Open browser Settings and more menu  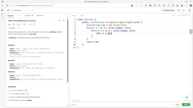(x=186, y=5)
